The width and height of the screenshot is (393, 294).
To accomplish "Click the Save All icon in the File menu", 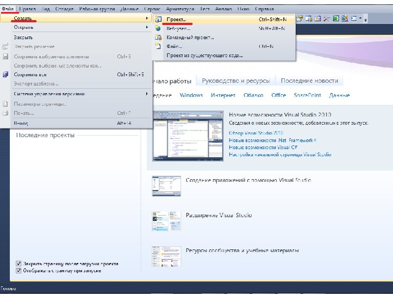I will [x=5, y=75].
